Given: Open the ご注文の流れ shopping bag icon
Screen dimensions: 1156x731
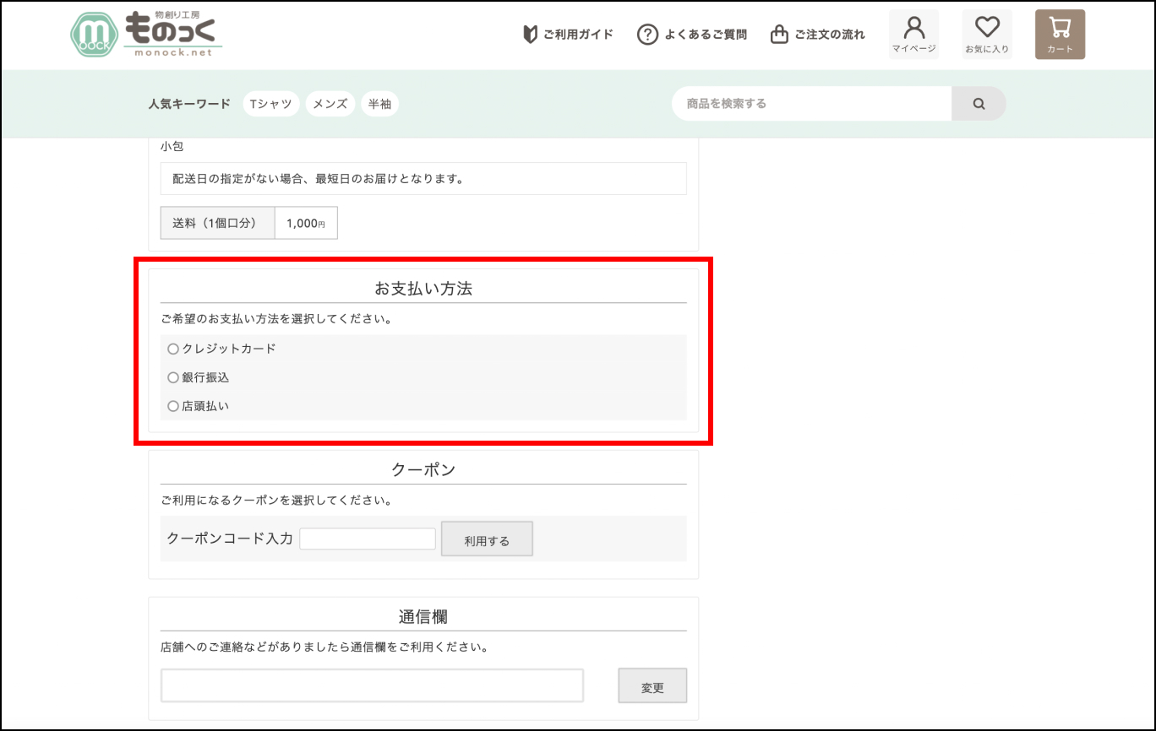Looking at the screenshot, I should tap(779, 35).
